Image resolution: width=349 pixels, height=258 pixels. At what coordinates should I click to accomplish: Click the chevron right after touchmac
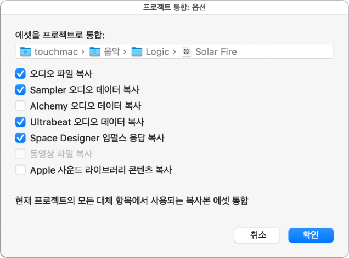(82, 52)
